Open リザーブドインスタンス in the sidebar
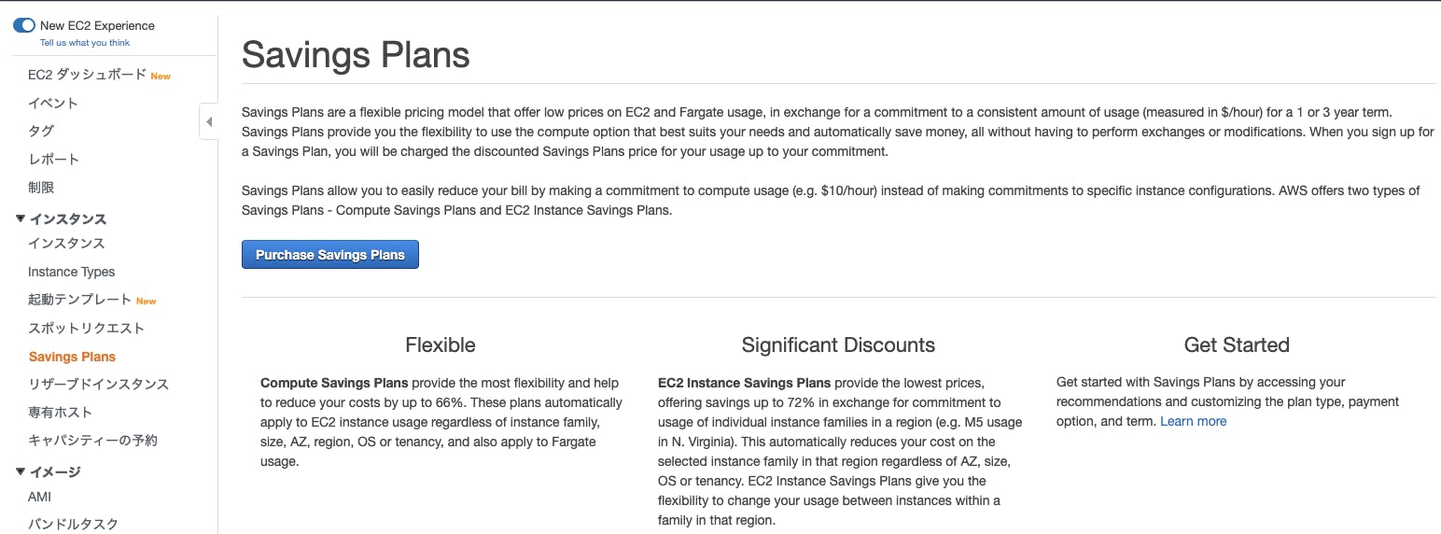The width and height of the screenshot is (1441, 534). tap(98, 384)
